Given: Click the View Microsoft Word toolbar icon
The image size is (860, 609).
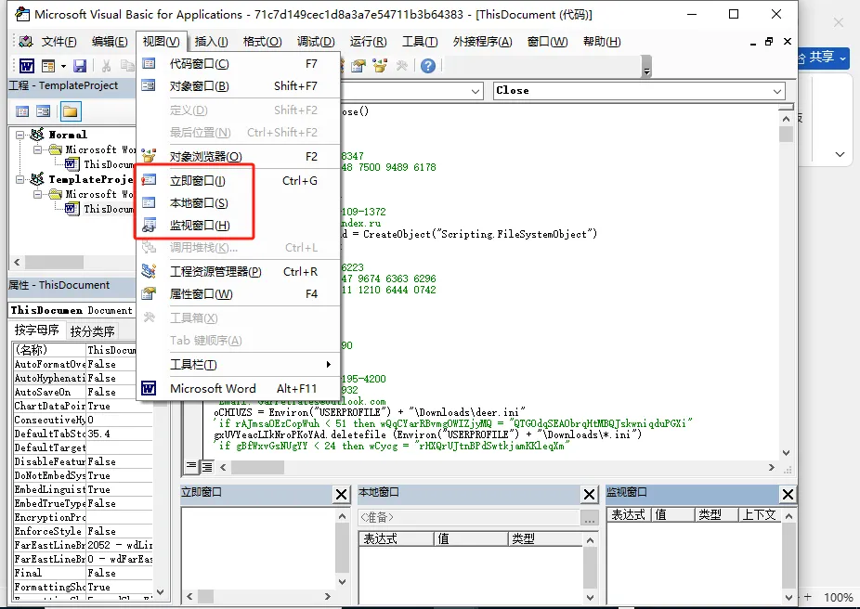Looking at the screenshot, I should [27, 66].
